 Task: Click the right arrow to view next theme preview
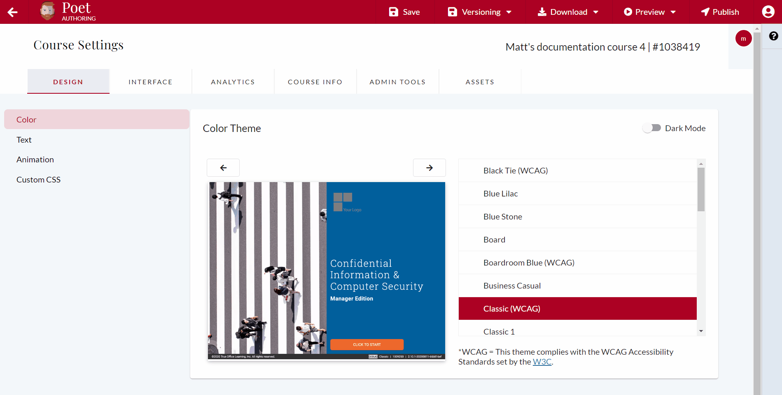click(x=429, y=168)
